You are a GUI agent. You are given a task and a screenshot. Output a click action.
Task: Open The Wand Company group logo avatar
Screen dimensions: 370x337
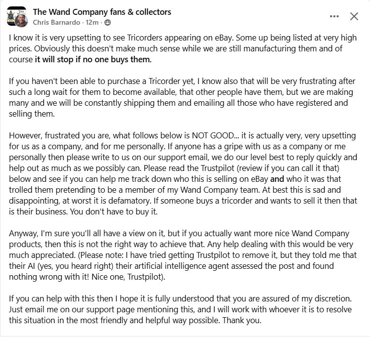(15, 15)
